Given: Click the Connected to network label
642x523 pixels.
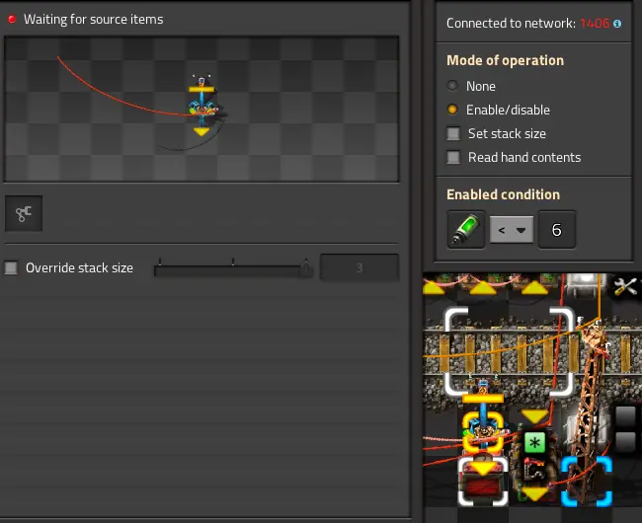Looking at the screenshot, I should (x=511, y=24).
